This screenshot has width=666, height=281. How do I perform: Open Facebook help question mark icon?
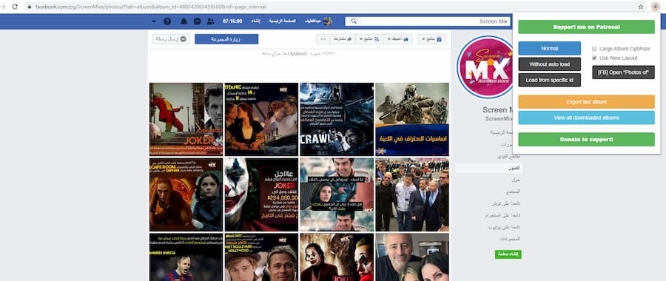tap(167, 21)
